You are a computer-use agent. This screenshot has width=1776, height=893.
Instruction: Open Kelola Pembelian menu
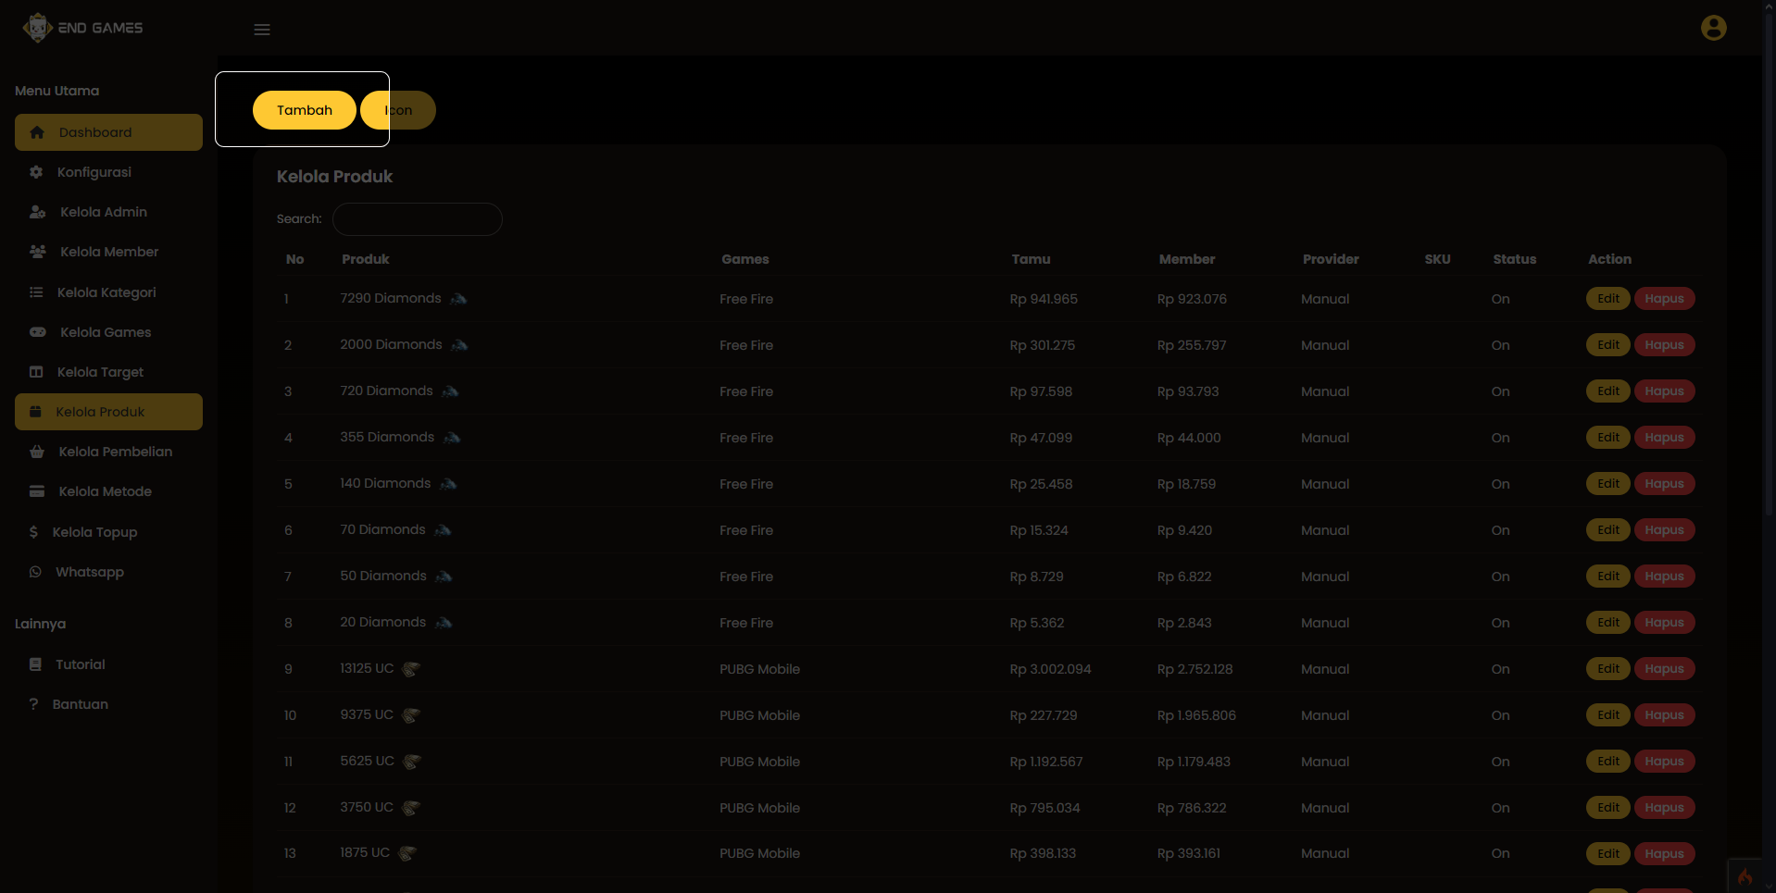coord(108,452)
